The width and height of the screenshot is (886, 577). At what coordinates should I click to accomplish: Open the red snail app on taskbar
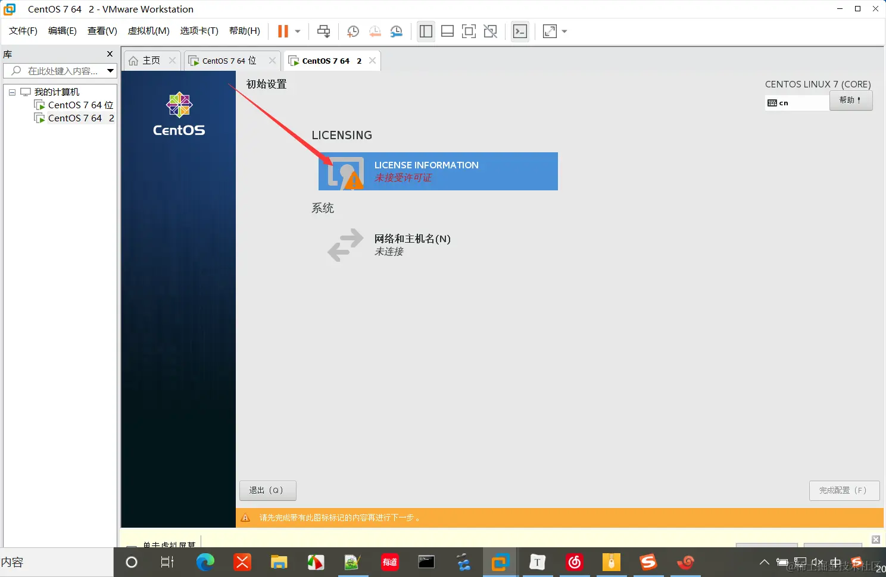click(685, 562)
